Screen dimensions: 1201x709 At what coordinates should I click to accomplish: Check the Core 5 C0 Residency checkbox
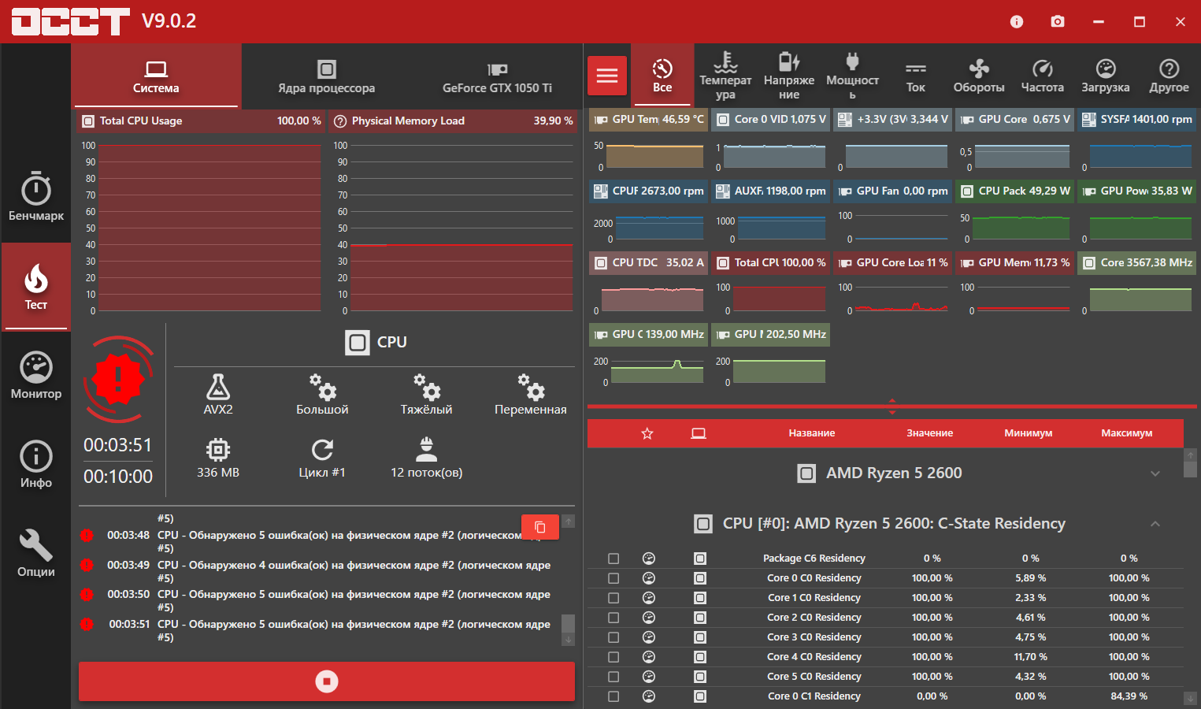[613, 677]
